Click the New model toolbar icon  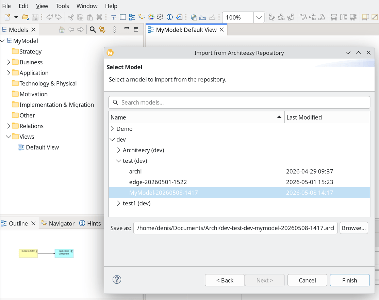(7, 17)
